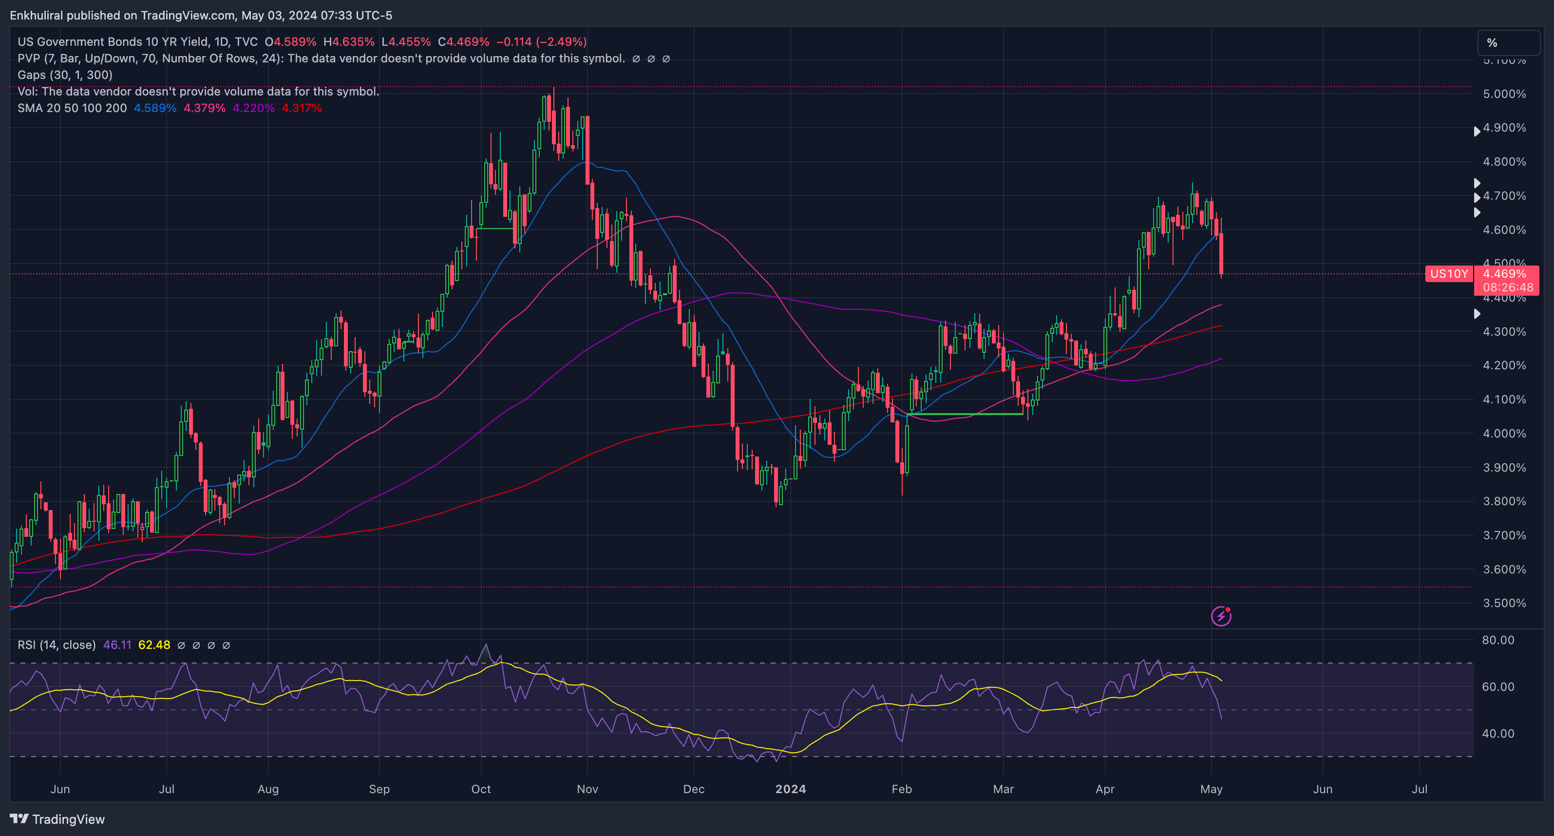The image size is (1554, 836).
Task: Click the TradingView logo at the bottom left
Action: (x=57, y=818)
